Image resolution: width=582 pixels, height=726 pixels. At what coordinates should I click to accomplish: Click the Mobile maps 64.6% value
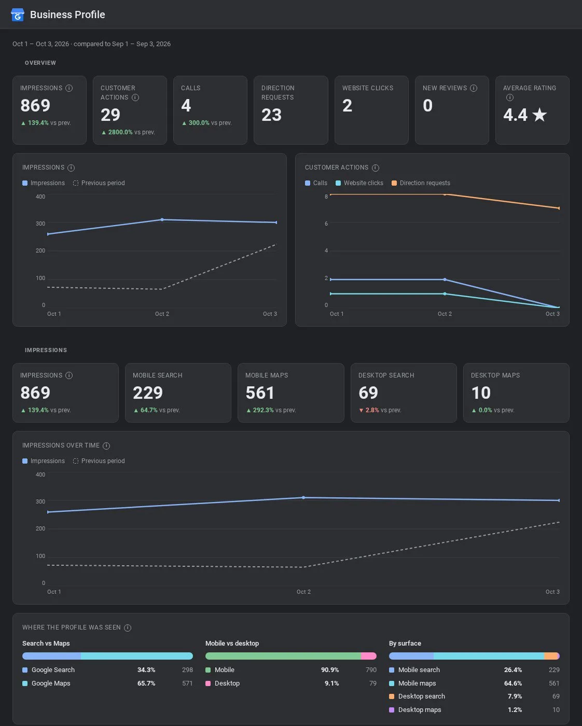513,683
